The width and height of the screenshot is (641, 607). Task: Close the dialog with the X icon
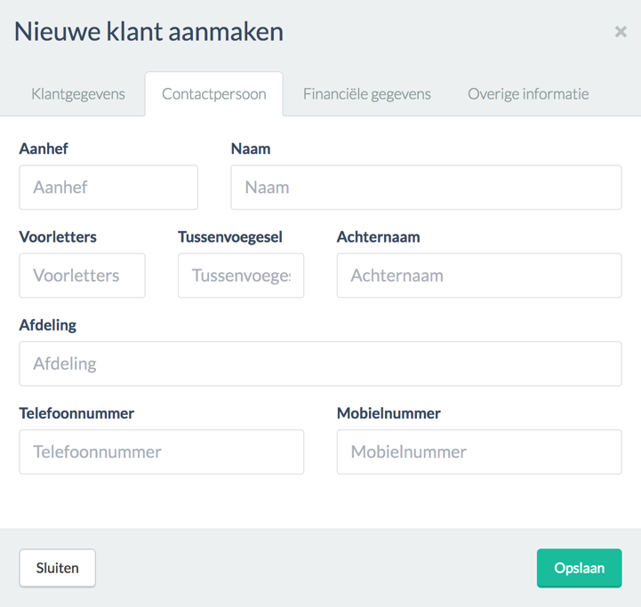620,32
